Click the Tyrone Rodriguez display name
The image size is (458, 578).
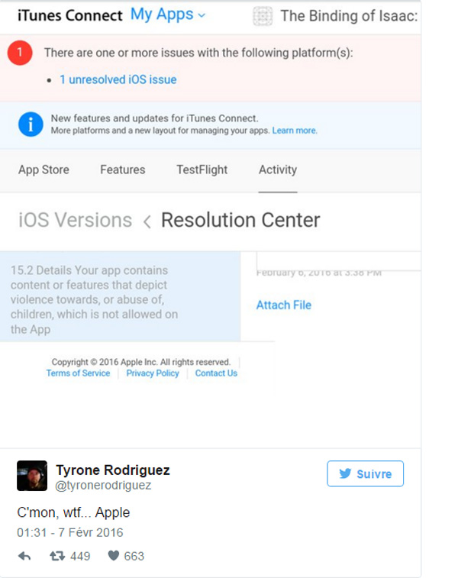point(113,470)
